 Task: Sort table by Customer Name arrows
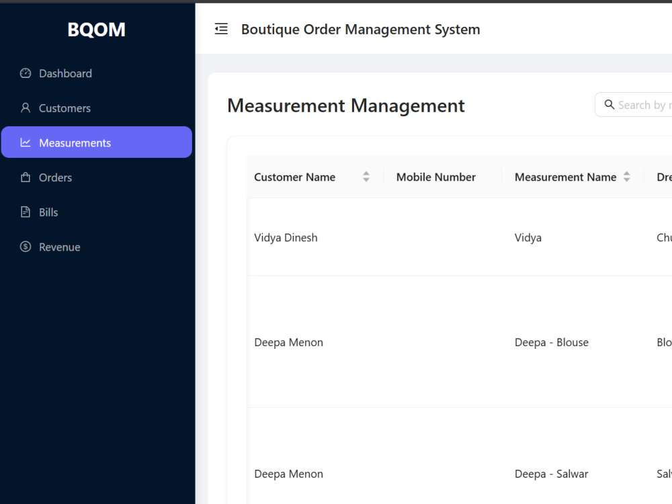tap(366, 177)
